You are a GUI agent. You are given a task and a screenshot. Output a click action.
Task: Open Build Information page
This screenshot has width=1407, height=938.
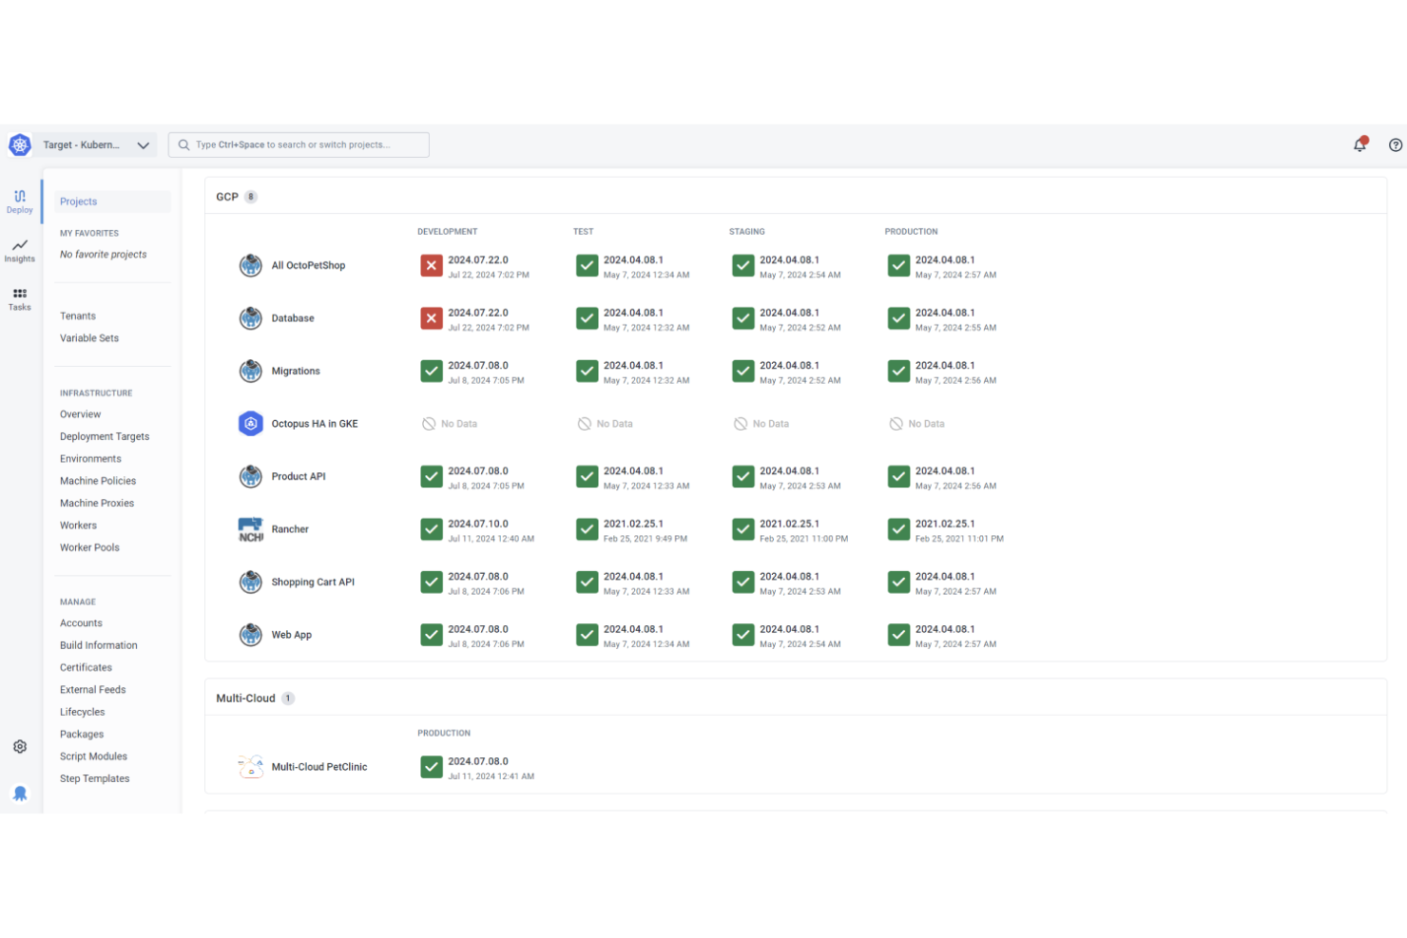point(99,645)
